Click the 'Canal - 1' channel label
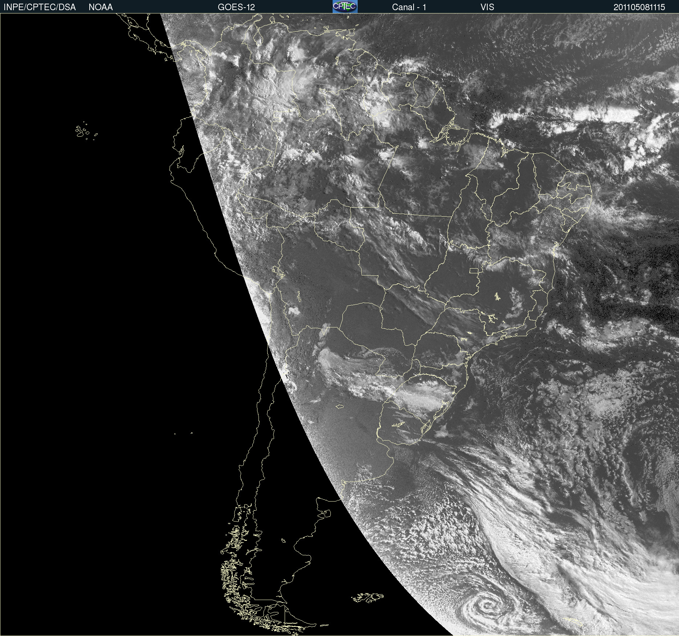 point(409,7)
